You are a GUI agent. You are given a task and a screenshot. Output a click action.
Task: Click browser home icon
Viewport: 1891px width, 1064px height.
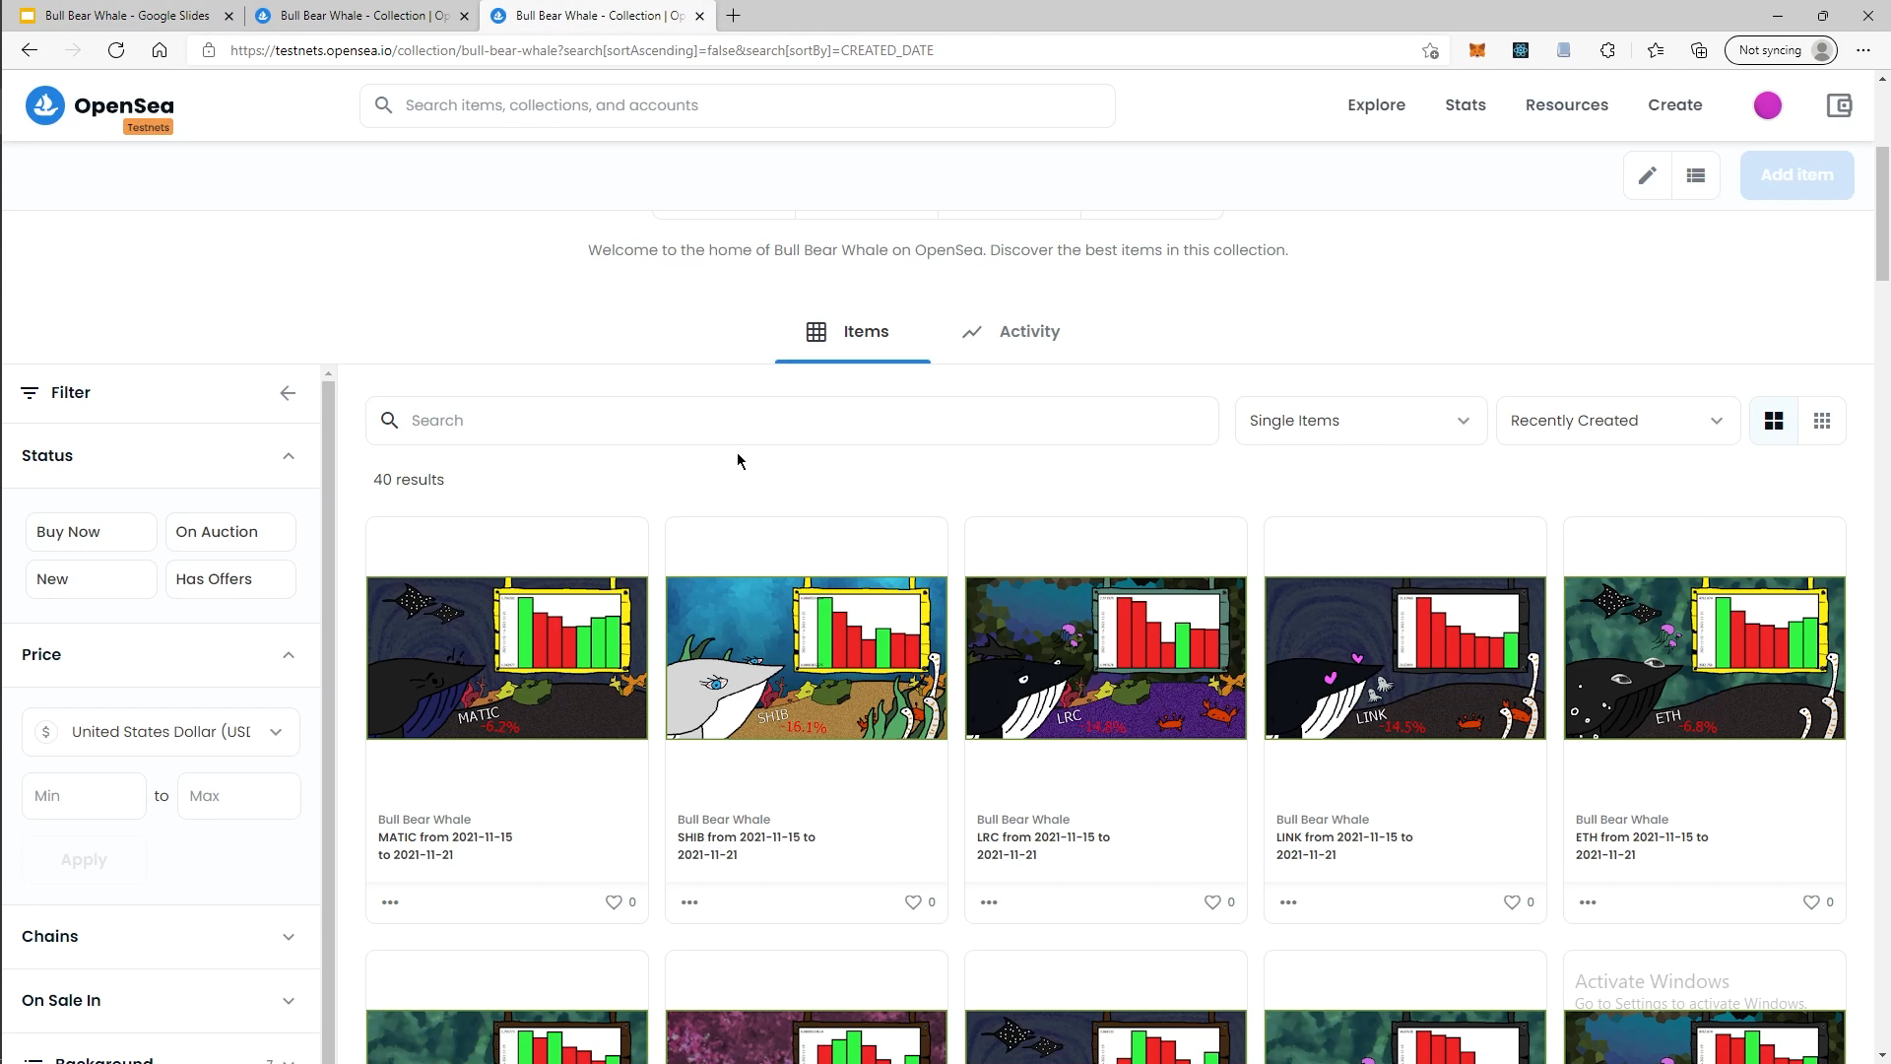pos(160,50)
